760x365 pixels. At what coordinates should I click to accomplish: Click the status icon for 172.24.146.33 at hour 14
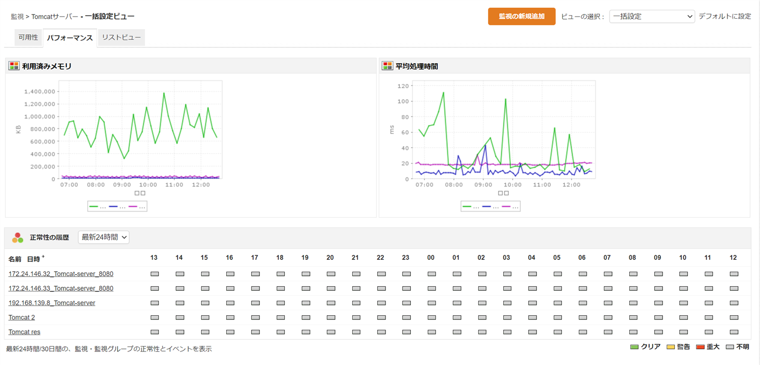pos(180,288)
